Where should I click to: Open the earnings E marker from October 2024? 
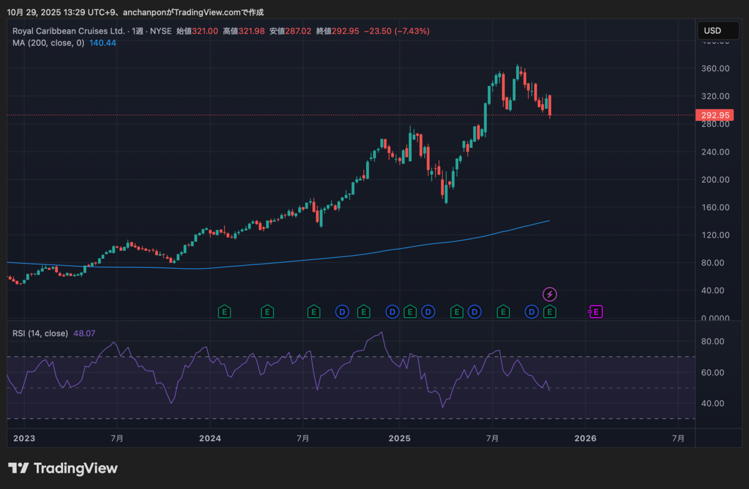pyautogui.click(x=363, y=311)
